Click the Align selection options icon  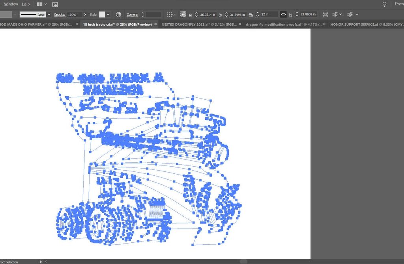pos(170,15)
